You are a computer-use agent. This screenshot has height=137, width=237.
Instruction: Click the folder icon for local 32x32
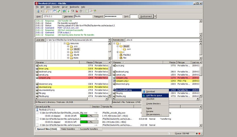(x=71, y=52)
